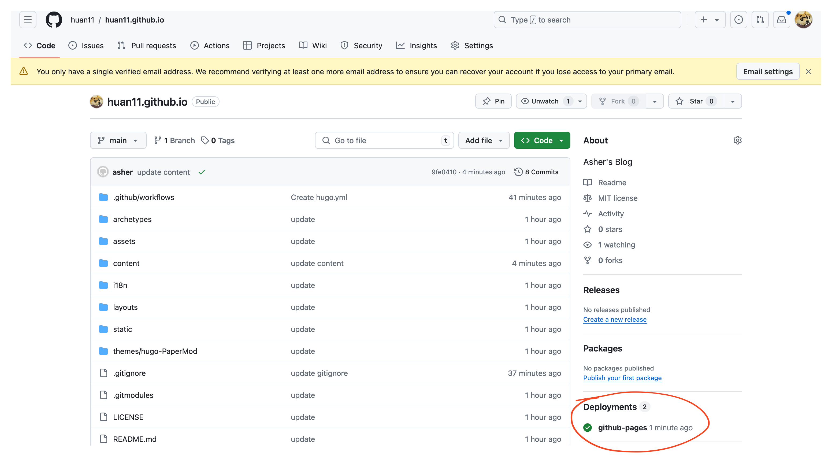Open the MIT license link
832x463 pixels.
(x=618, y=198)
